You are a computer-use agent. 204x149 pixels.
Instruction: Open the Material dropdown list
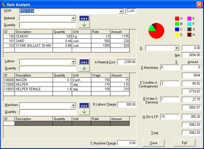(73, 18)
